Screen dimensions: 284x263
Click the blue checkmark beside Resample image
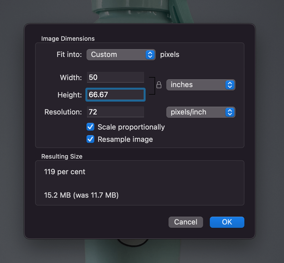pos(90,139)
